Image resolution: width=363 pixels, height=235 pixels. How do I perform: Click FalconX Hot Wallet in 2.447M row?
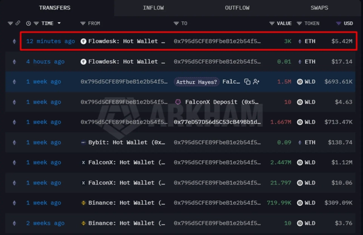(x=127, y=162)
